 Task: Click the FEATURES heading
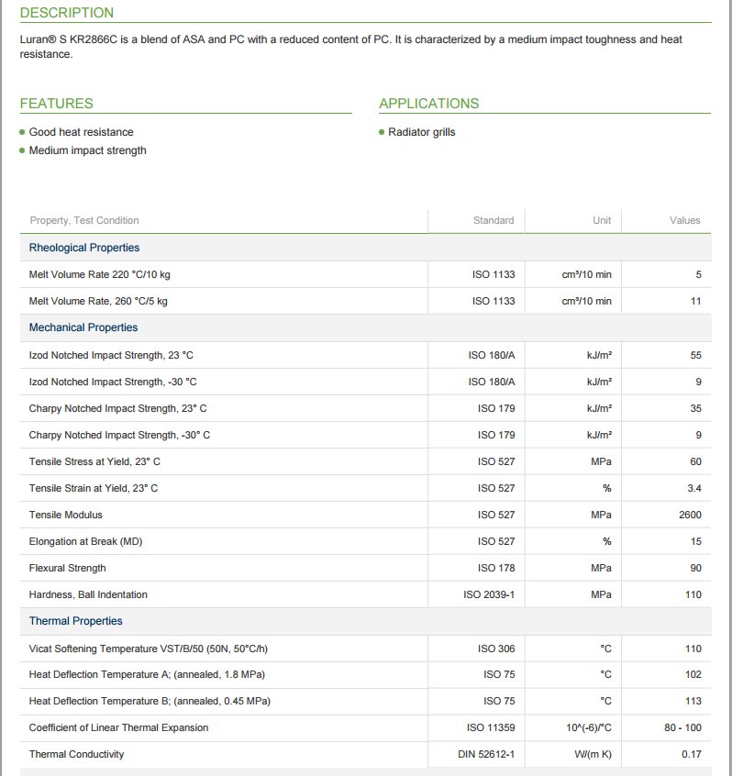[x=57, y=103]
